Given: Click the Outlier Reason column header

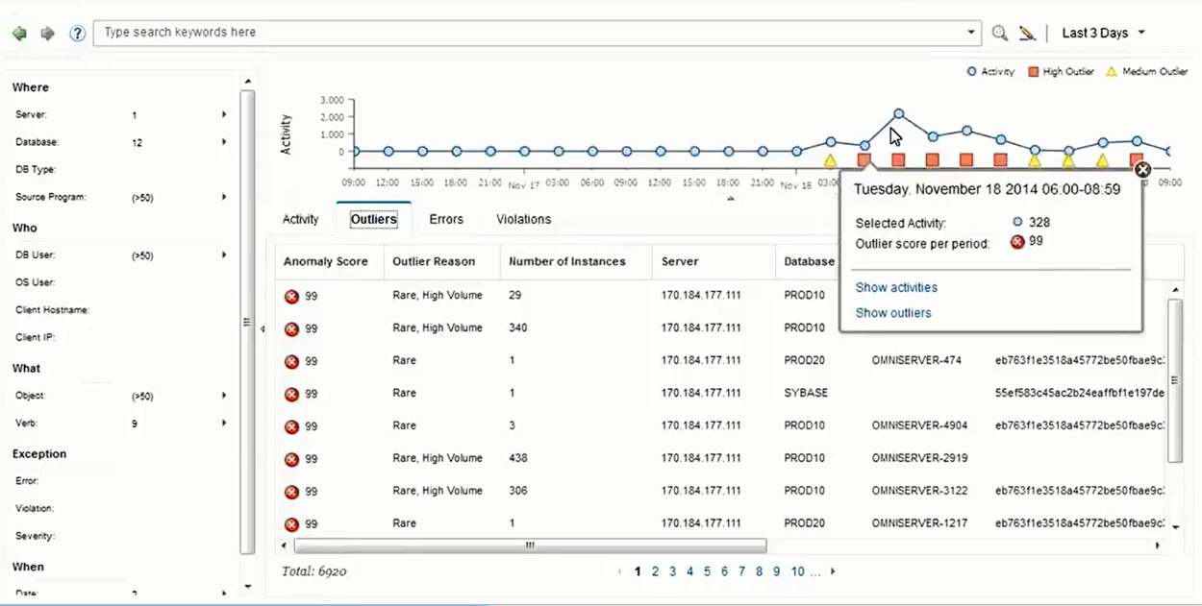Looking at the screenshot, I should coord(442,261).
